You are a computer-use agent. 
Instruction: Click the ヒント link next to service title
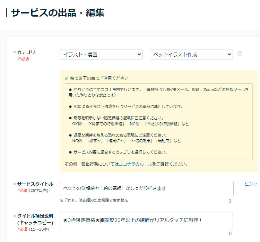click(x=251, y=184)
